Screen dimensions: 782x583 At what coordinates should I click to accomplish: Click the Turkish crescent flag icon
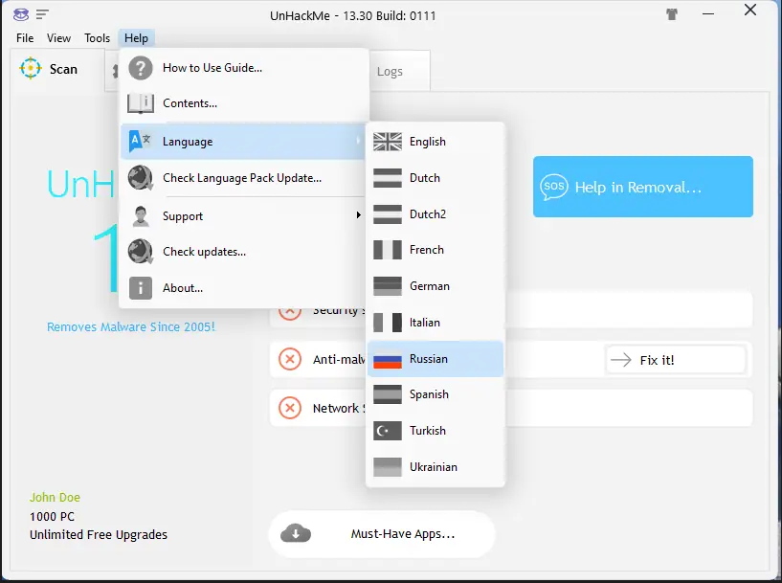pos(388,431)
